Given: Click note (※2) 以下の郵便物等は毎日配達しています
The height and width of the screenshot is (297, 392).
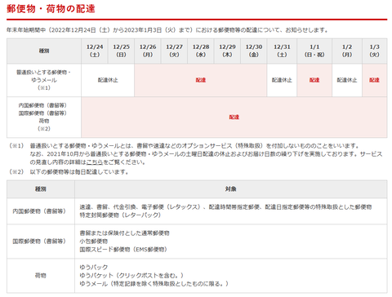Looking at the screenshot, I should (79, 172).
